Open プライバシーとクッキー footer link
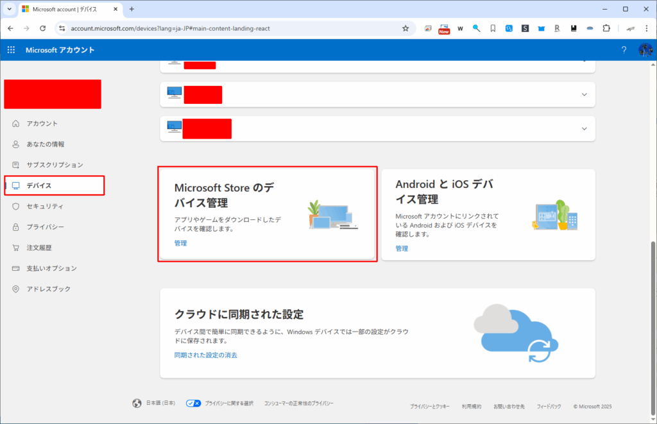 coord(429,407)
